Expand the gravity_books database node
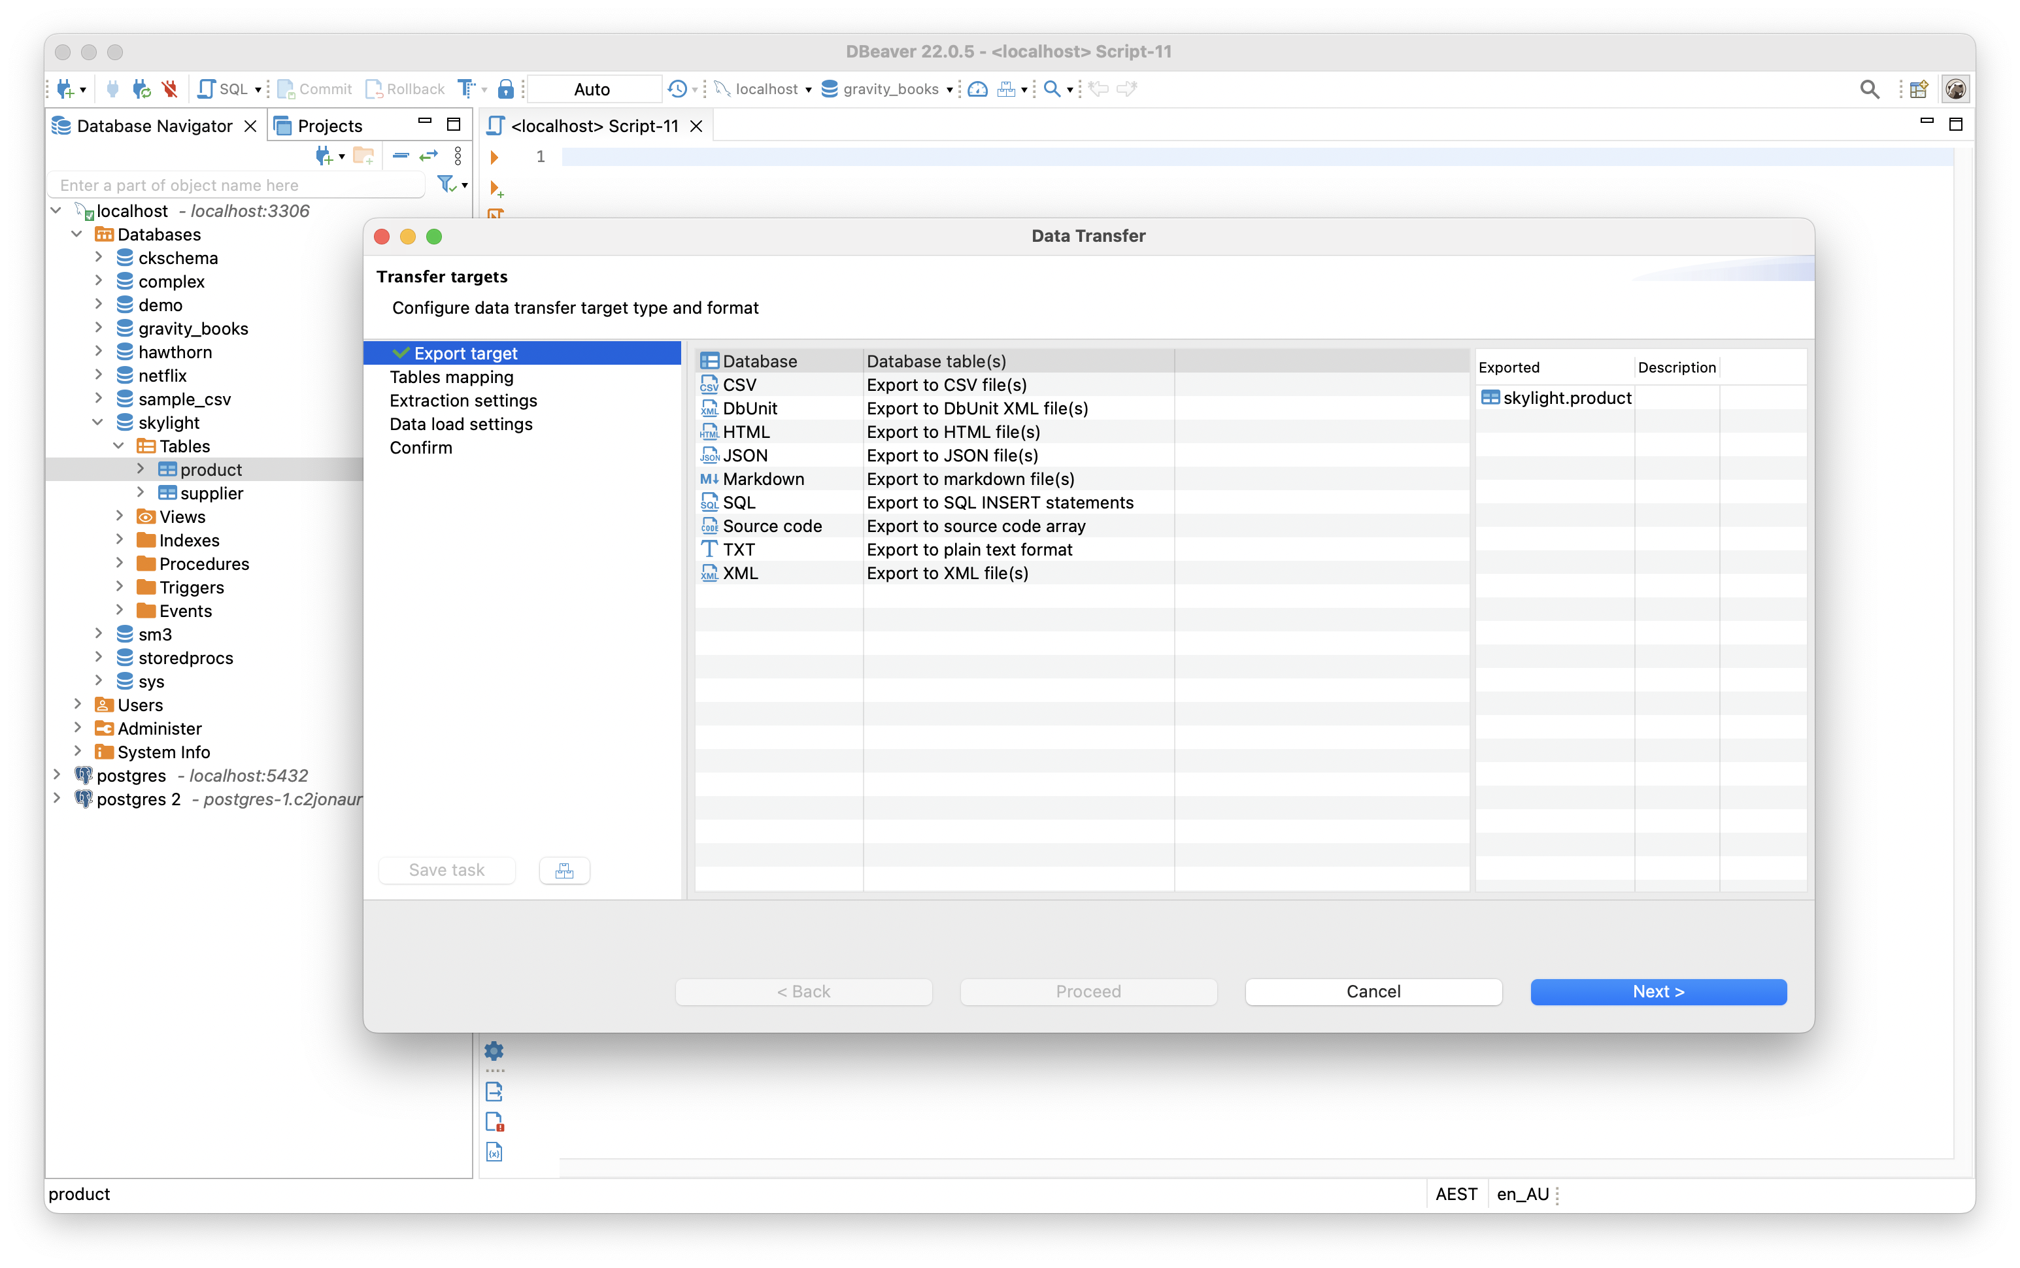 [x=98, y=328]
